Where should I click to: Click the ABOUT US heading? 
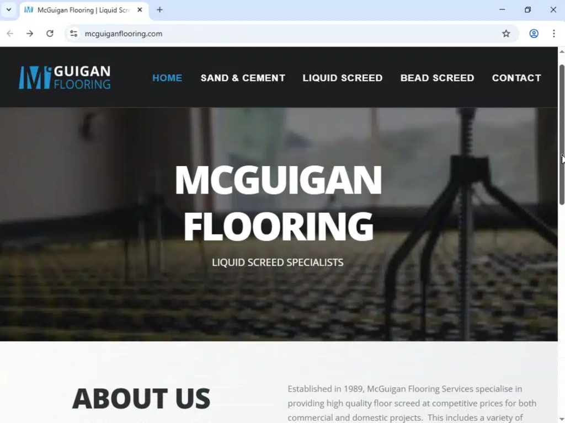pyautogui.click(x=141, y=399)
